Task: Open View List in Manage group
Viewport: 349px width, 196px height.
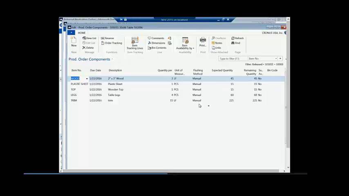Action: click(89, 38)
